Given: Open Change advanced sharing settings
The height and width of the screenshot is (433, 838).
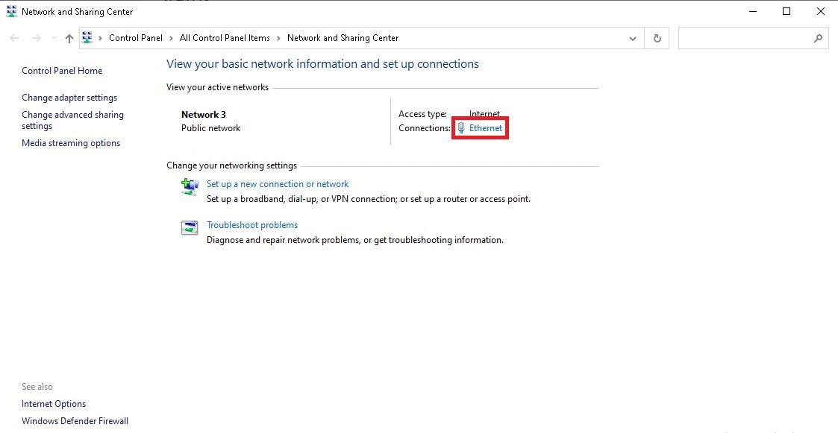Looking at the screenshot, I should coord(72,120).
